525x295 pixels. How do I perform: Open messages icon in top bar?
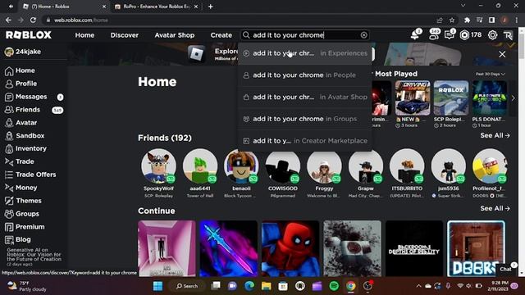[450, 34]
